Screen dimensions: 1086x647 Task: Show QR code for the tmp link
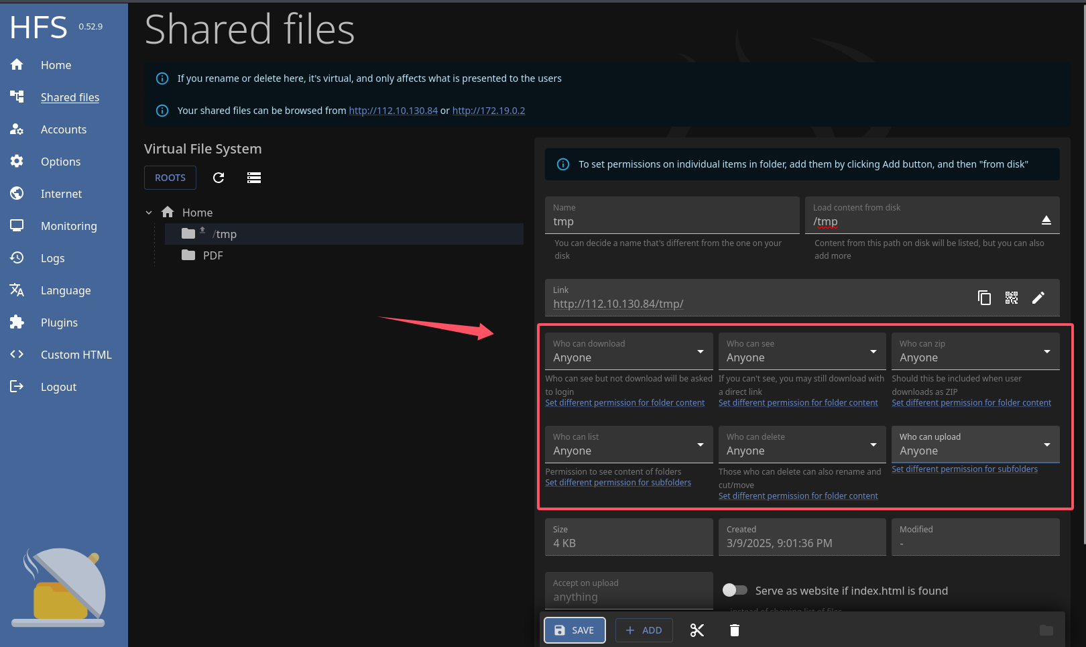click(x=1011, y=298)
